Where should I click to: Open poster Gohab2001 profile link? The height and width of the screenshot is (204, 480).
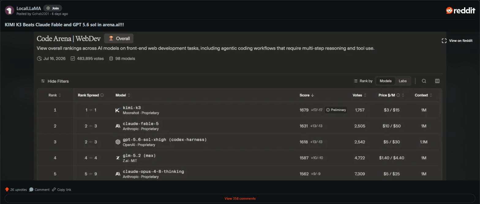pos(40,14)
